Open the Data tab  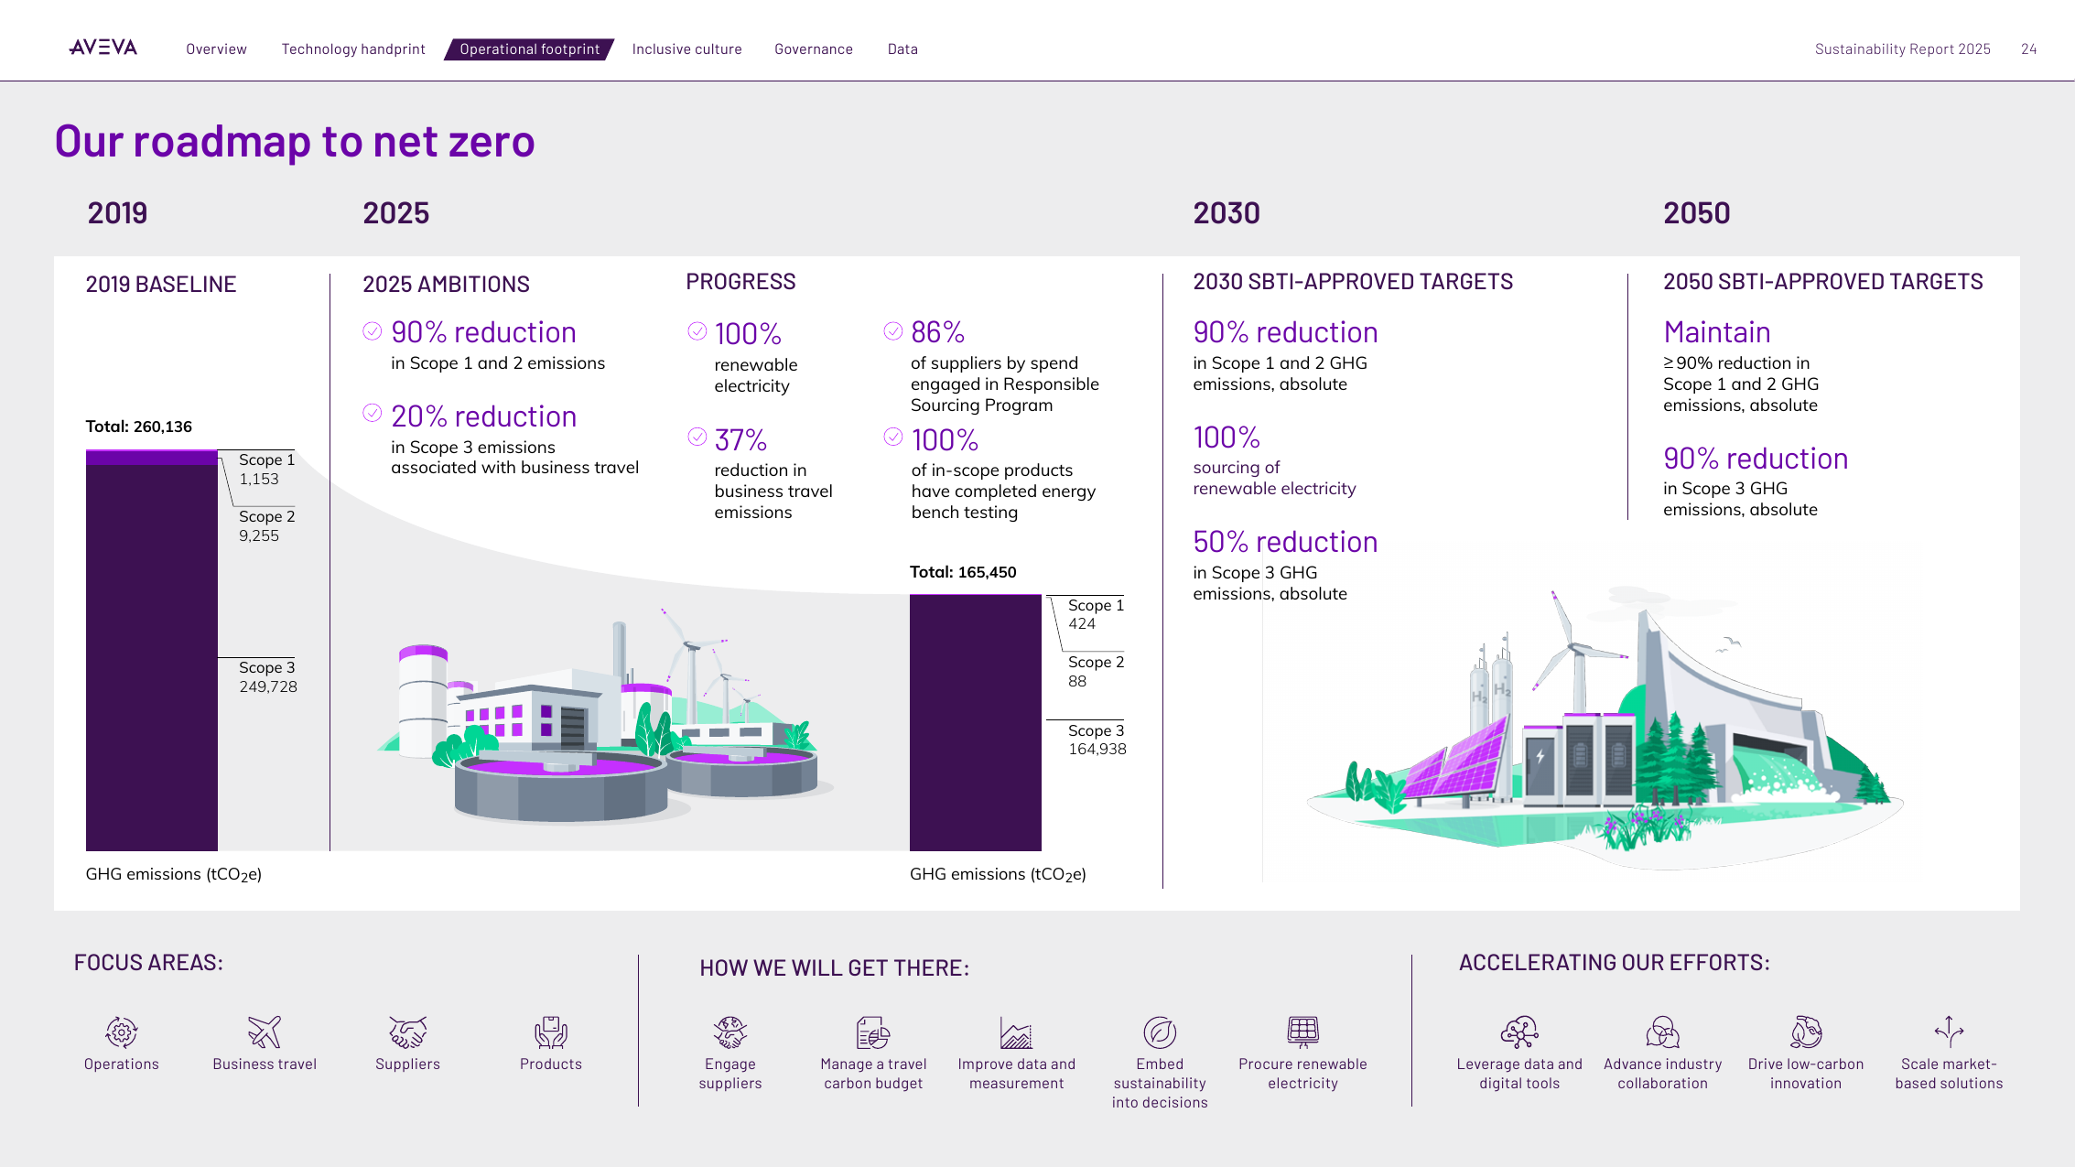pos(902,49)
